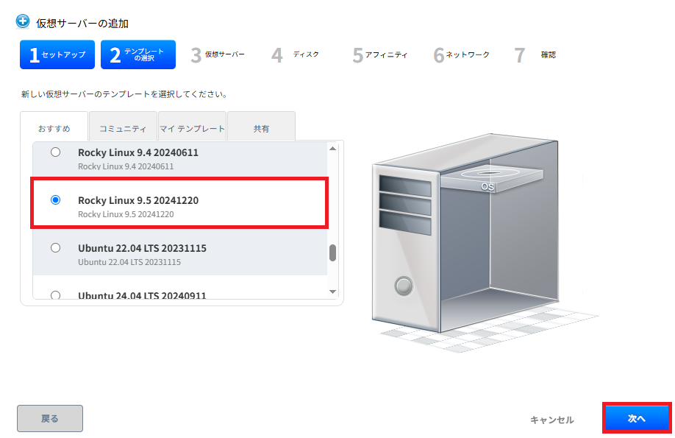Click the Rocky Linux 9.4 20240611 title text
Screen dimensions: 675x438
(138, 152)
